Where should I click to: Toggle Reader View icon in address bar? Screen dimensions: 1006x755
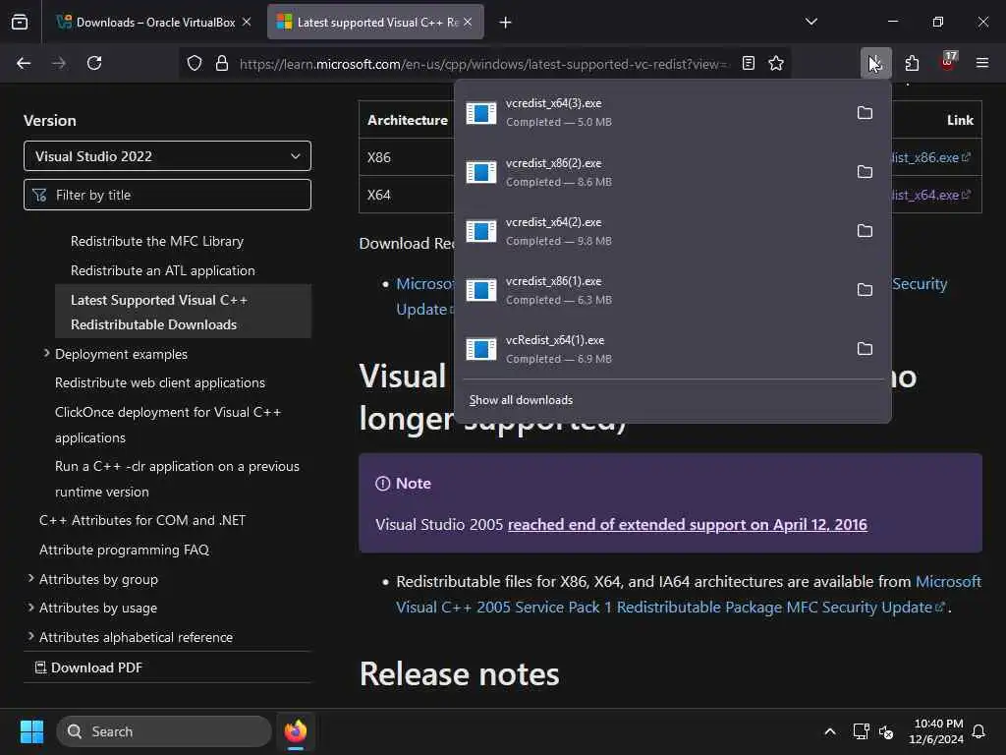click(748, 63)
